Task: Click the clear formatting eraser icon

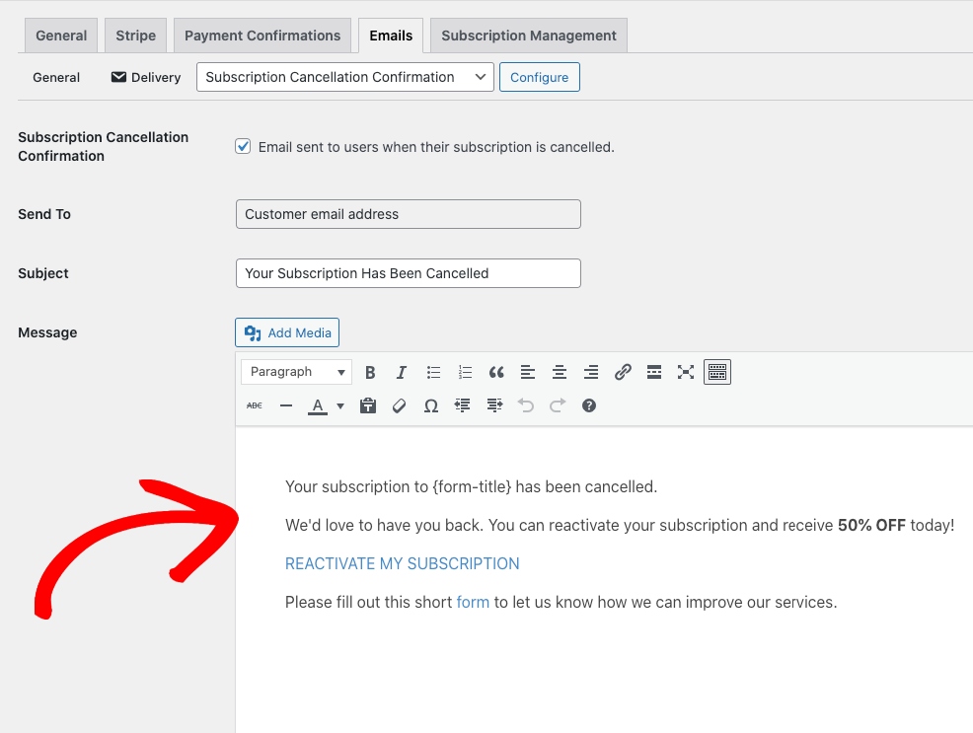Action: pos(400,405)
